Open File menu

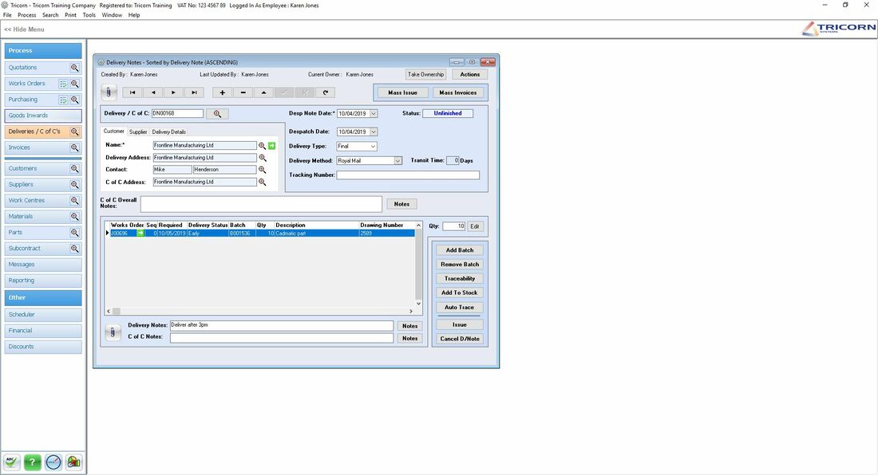pyautogui.click(x=7, y=15)
